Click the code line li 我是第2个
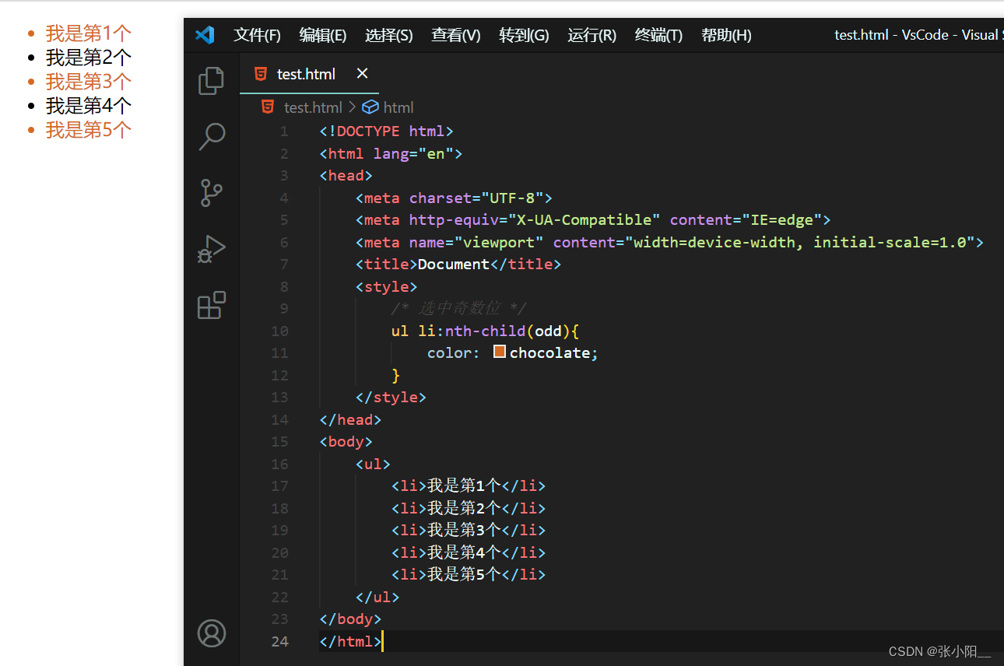 click(469, 508)
